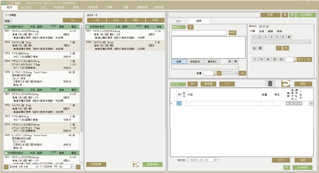Click the large curved arrow icon beside 削除
This screenshot has width=319, height=173.
(286, 84)
